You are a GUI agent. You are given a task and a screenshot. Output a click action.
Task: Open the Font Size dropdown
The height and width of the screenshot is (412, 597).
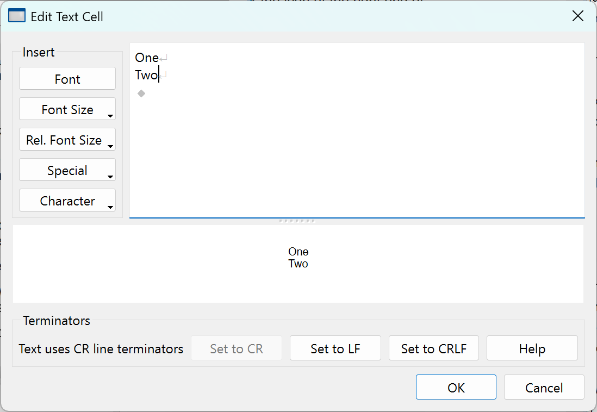coord(67,109)
